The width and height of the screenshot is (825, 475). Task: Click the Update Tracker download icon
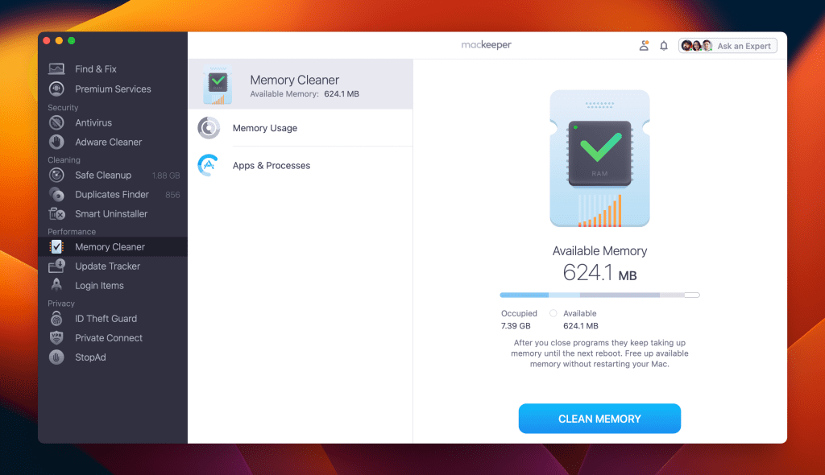coord(56,266)
